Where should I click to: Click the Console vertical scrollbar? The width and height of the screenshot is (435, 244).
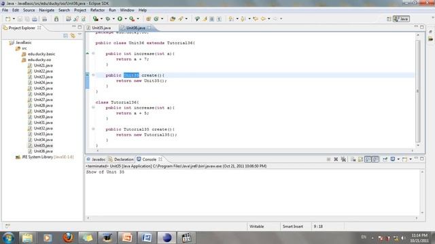(x=422, y=192)
